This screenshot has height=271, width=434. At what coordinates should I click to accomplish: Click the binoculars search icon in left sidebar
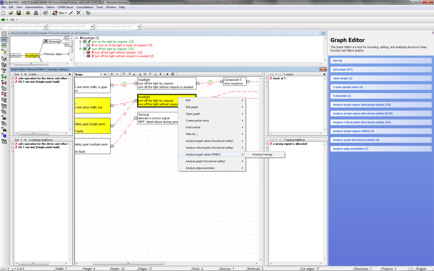tap(4, 130)
